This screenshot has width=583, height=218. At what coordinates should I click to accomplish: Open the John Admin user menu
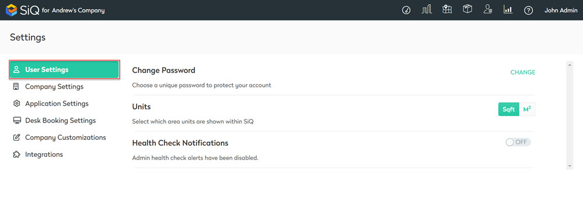pyautogui.click(x=561, y=10)
